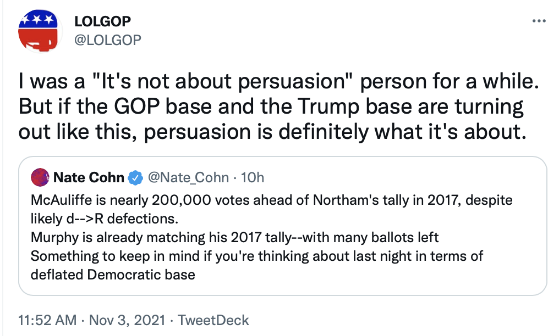The width and height of the screenshot is (559, 336).
Task: Click the quoted line starting "Murphy is already"
Action: coord(235,236)
